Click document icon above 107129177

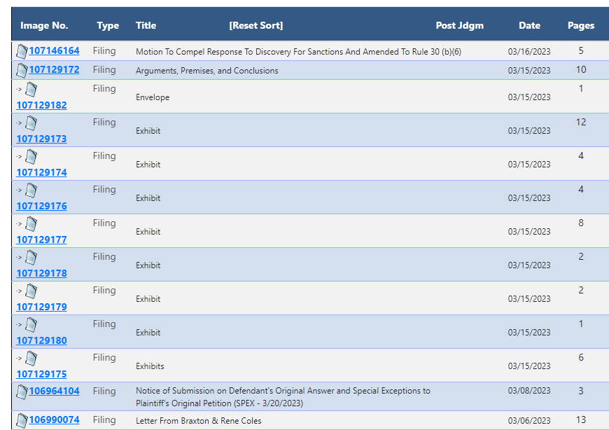(x=31, y=224)
